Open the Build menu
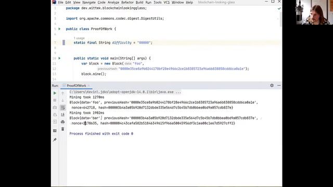333x187 pixels. 139,2
